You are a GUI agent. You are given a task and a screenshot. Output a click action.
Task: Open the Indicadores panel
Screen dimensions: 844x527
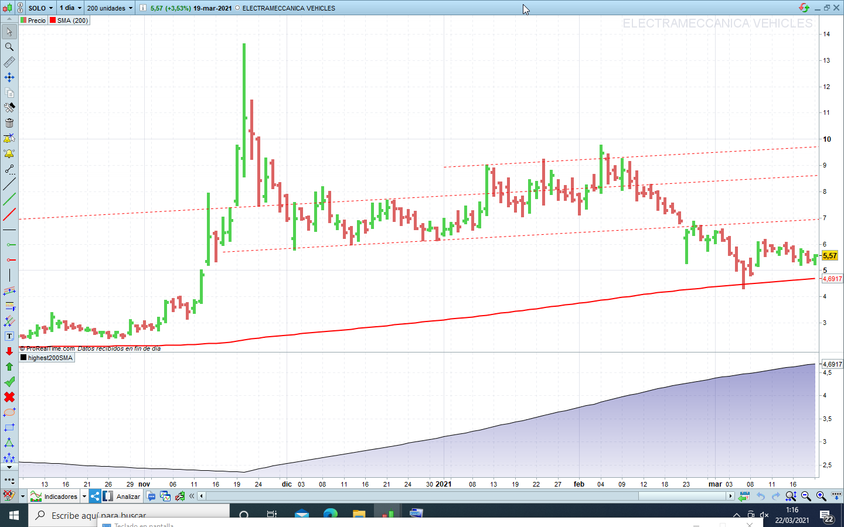55,497
